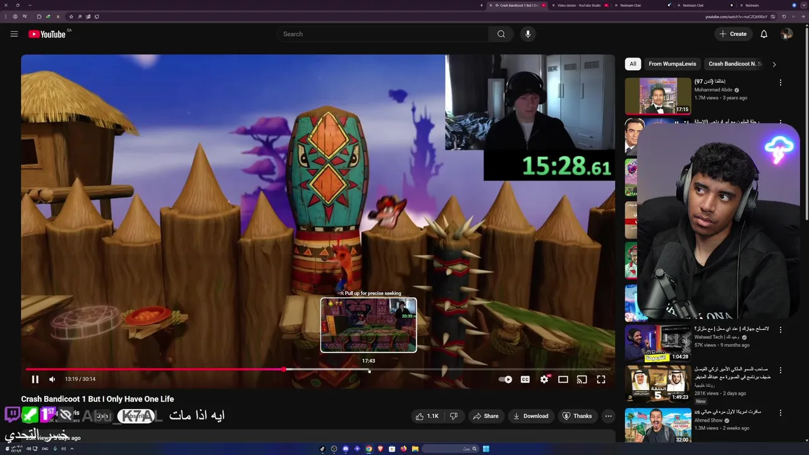Show more chips with the right arrow

coord(774,64)
